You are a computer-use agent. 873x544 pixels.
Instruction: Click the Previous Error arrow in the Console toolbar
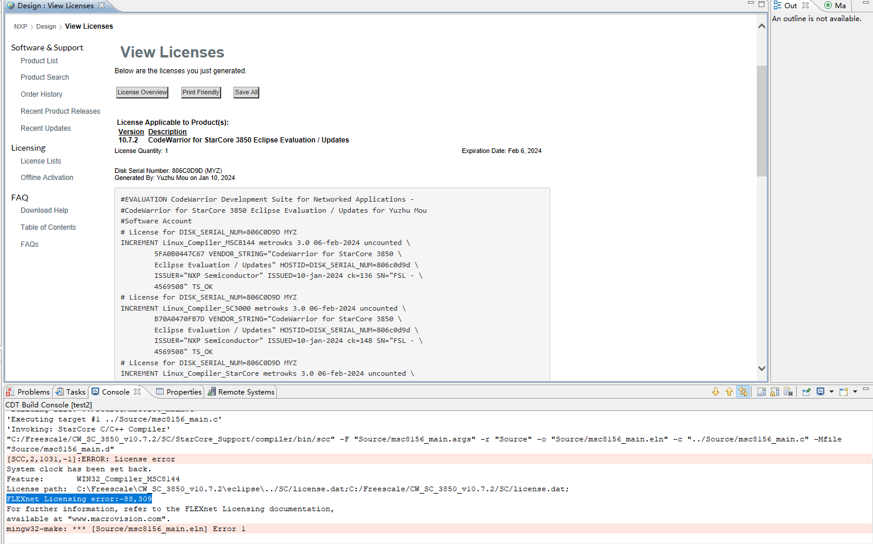coord(729,392)
